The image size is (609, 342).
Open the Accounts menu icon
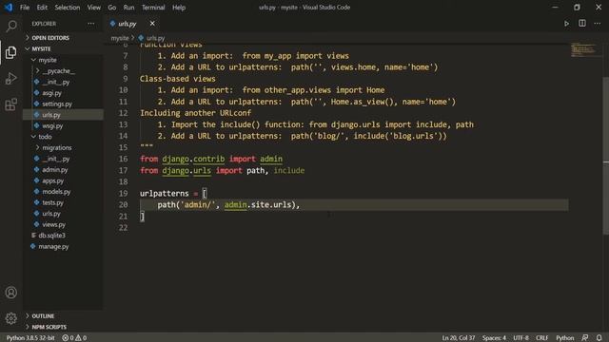click(10, 293)
